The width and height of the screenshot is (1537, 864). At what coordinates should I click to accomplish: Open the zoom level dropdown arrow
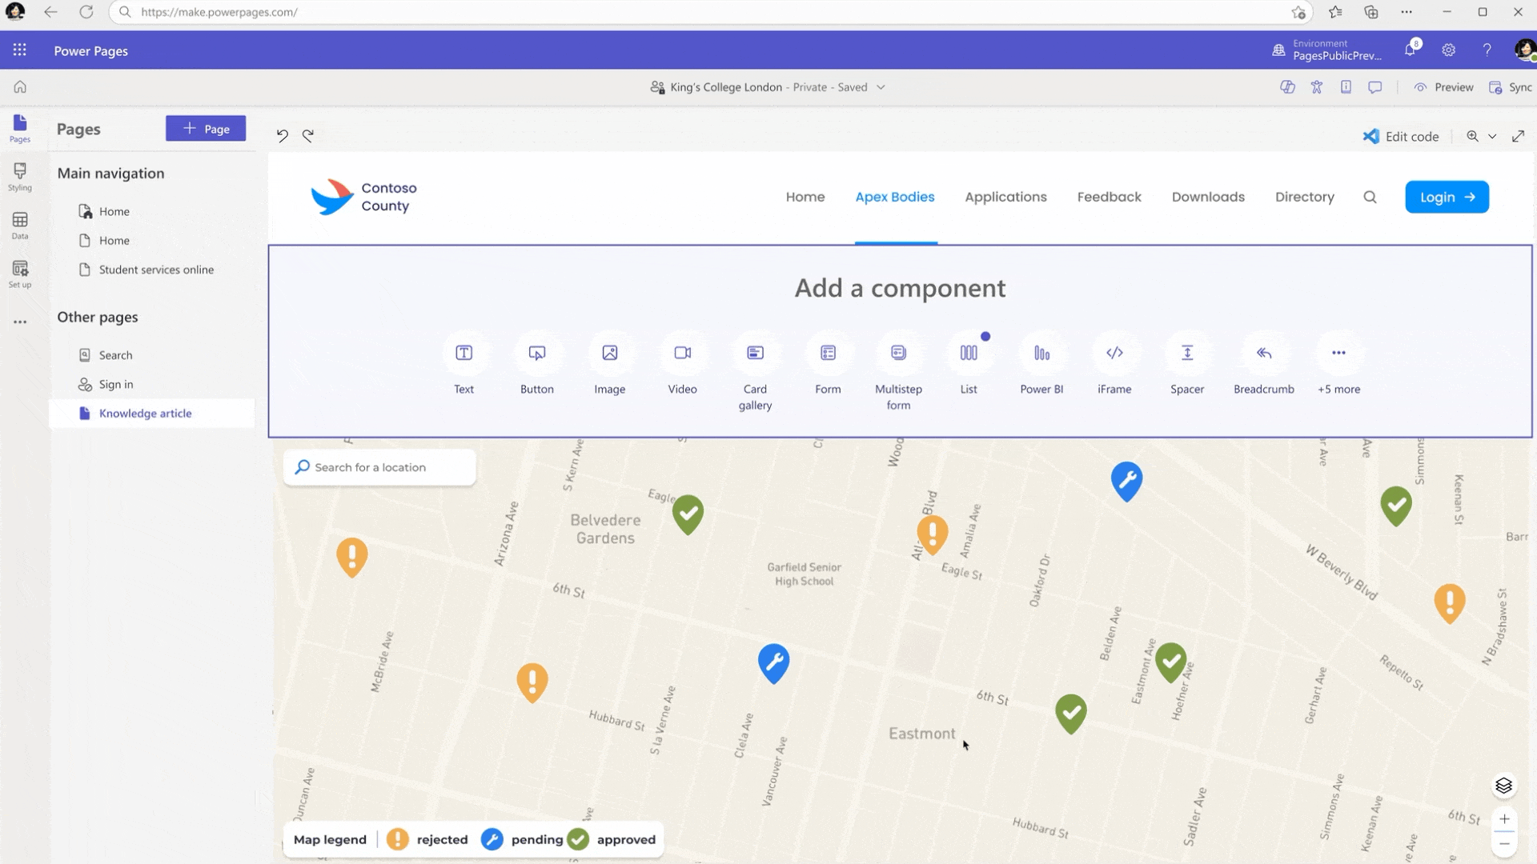(x=1492, y=137)
